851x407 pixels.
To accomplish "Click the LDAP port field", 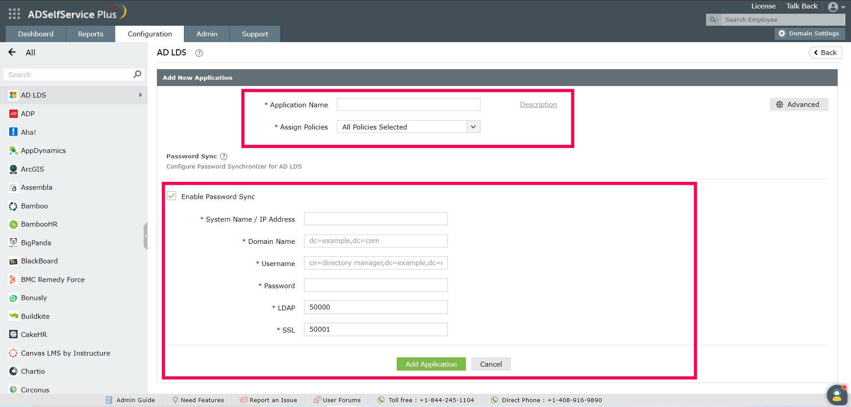I will click(375, 307).
